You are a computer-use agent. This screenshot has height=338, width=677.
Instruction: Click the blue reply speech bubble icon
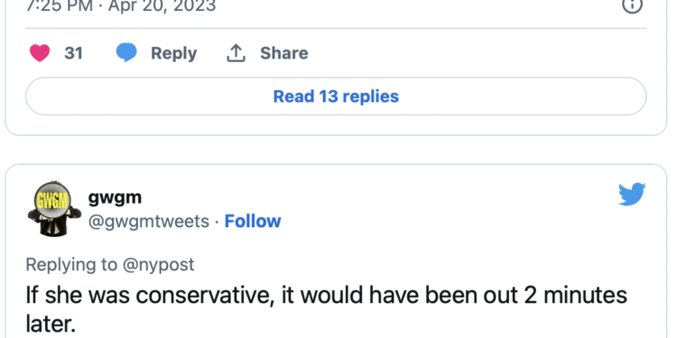tap(126, 53)
